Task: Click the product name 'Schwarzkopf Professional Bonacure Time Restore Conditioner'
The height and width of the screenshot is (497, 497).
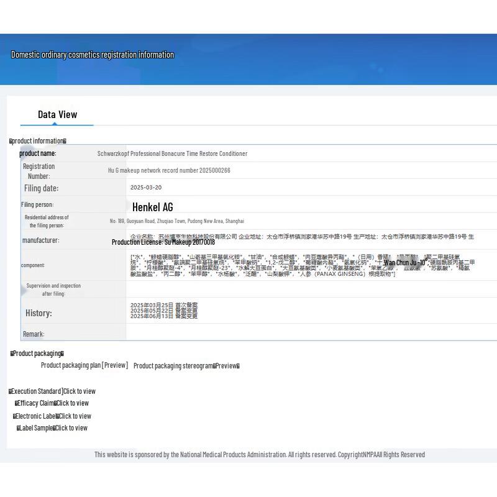Action: pos(172,153)
